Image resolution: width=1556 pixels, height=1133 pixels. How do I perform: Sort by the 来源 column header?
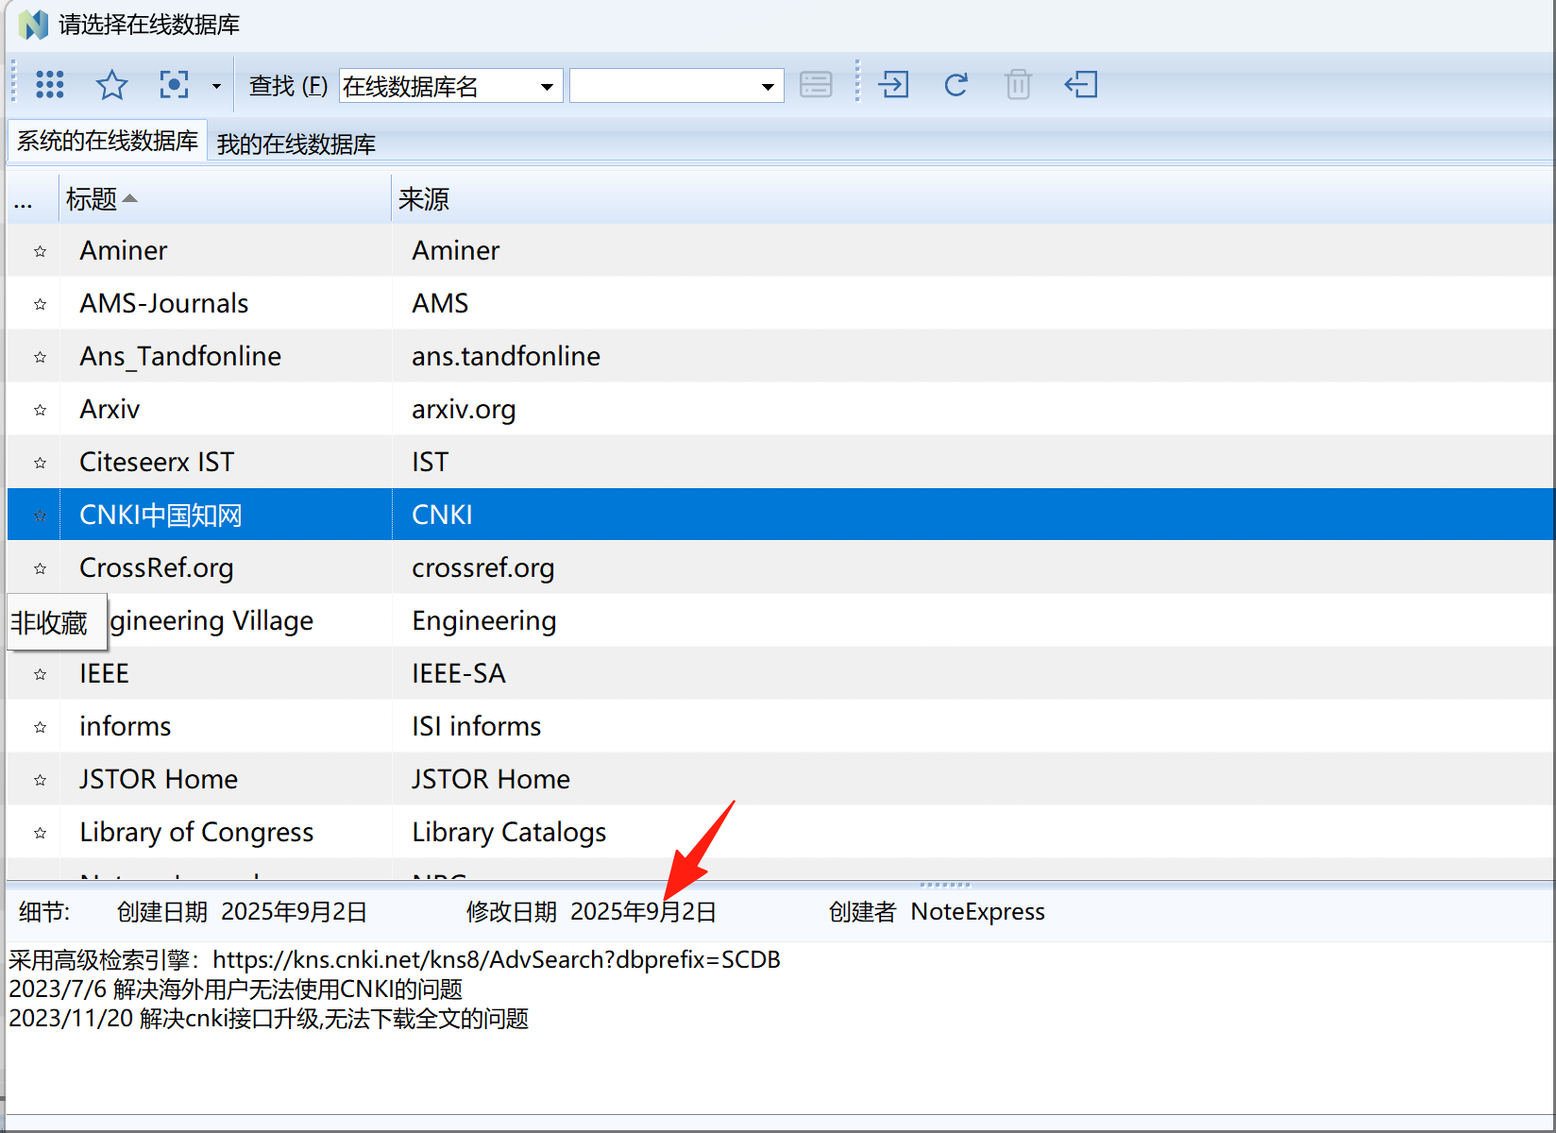point(972,199)
